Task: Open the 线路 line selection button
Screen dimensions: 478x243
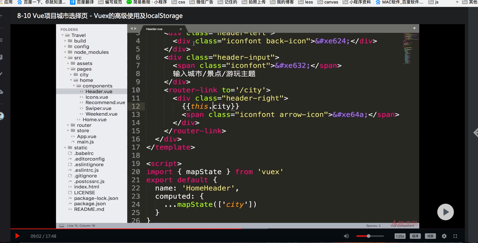Action: [x=430, y=236]
